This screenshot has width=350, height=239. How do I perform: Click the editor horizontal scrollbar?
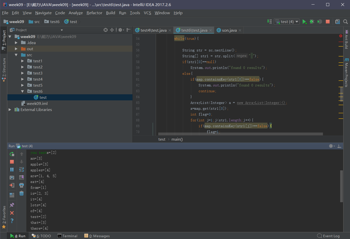point(240,134)
